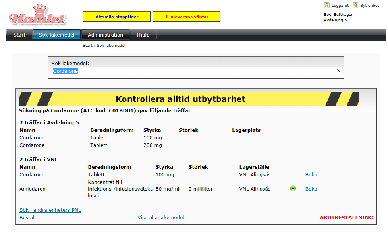Click the '50 mg/ml' strength value

pyautogui.click(x=168, y=189)
